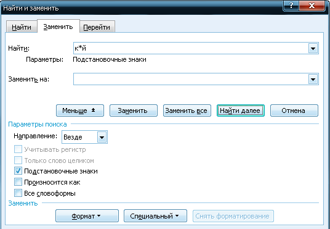Uncheck the Подстановочные знаки checkbox
Viewport: 330px width, 229px height.
tap(18, 171)
